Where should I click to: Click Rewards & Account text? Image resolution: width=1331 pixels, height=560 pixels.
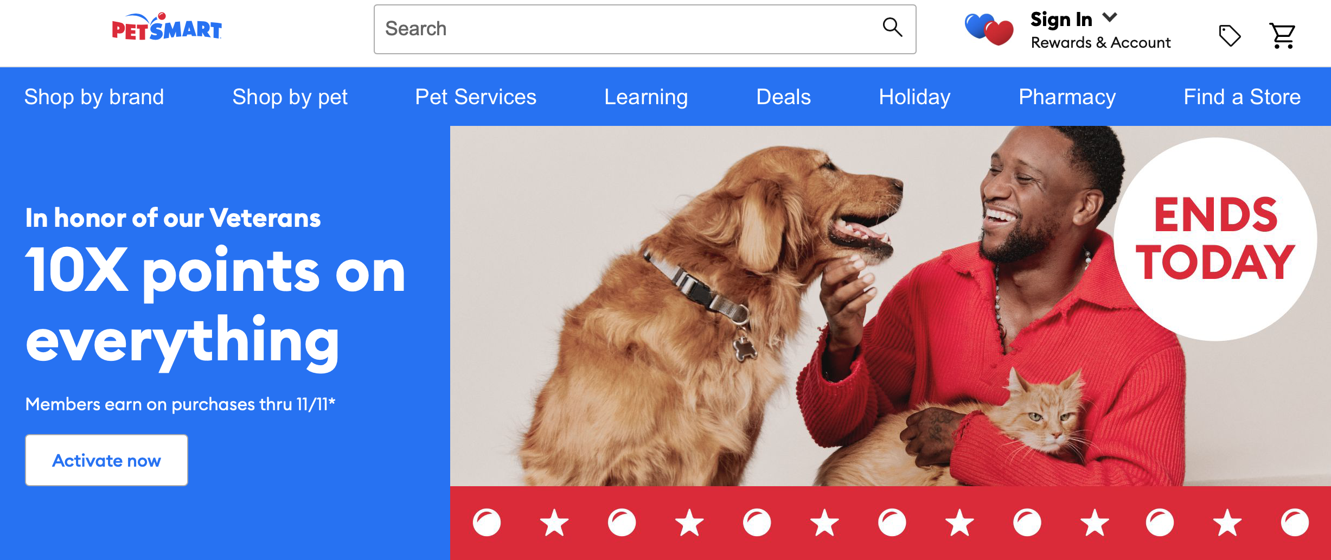point(1100,42)
